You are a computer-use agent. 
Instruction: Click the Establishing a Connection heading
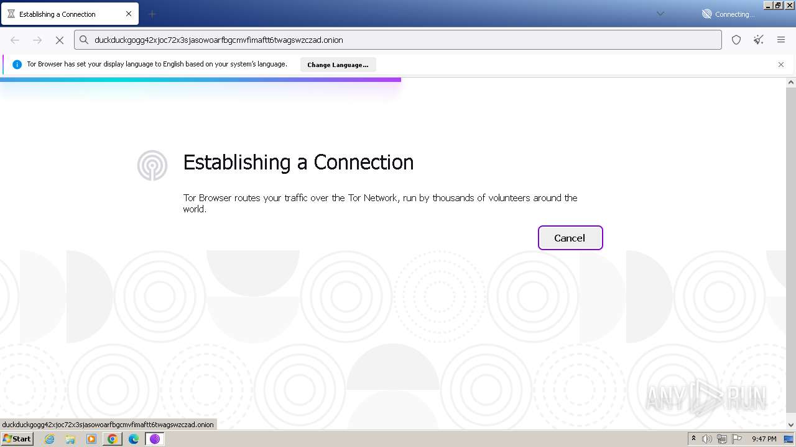(298, 163)
